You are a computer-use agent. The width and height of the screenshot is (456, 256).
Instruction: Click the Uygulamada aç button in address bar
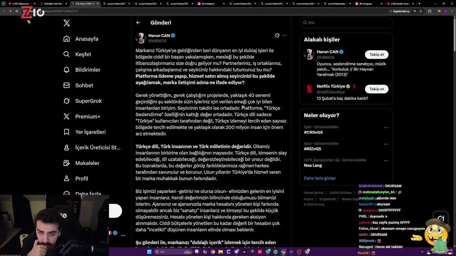tap(399, 11)
